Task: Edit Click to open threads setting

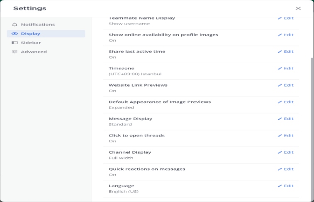Action: (x=286, y=135)
